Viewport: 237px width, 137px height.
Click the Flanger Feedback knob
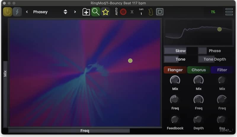(x=175, y=120)
